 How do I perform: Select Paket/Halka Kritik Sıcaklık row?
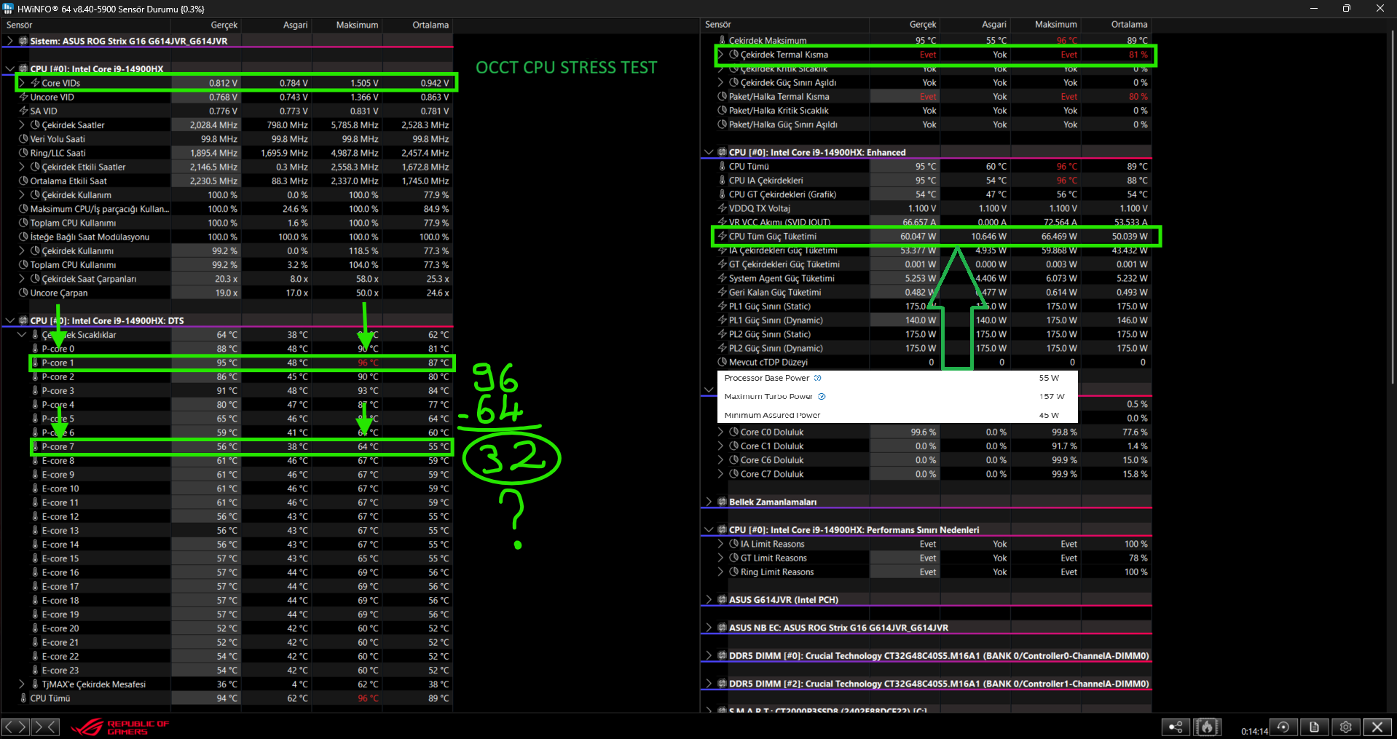[926, 111]
